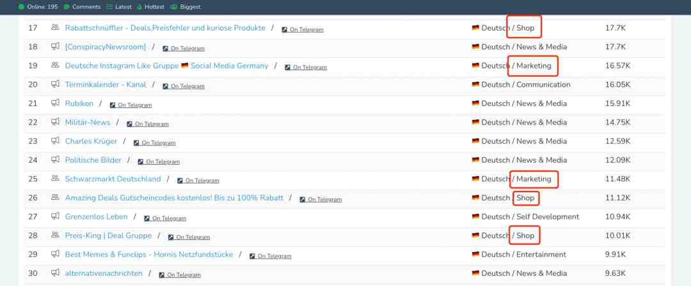The image size is (691, 286).
Task: Click megaphone icon beside Terminkalender - Kanal
Action: click(x=55, y=84)
